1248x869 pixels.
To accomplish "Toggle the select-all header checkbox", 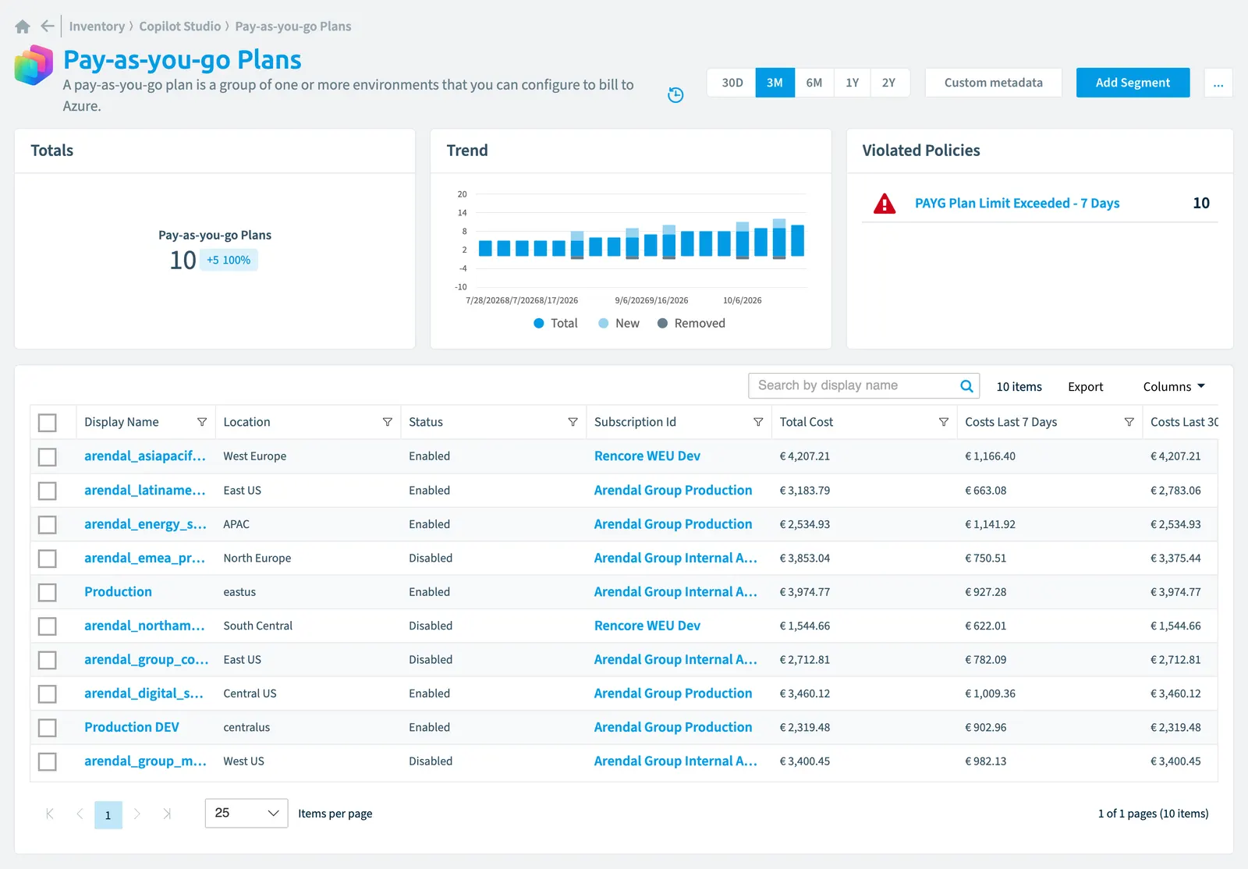I will click(x=48, y=423).
